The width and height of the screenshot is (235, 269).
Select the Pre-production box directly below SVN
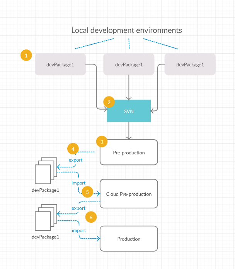pyautogui.click(x=129, y=152)
